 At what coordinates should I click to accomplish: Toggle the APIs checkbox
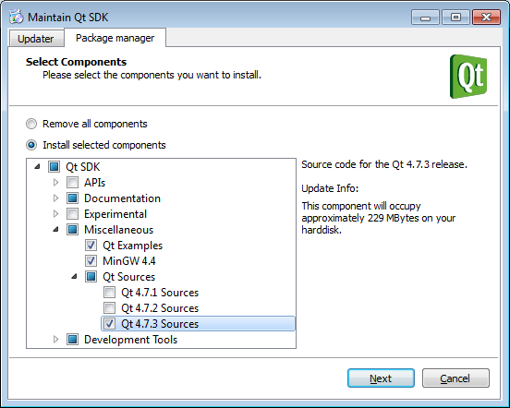tap(73, 182)
